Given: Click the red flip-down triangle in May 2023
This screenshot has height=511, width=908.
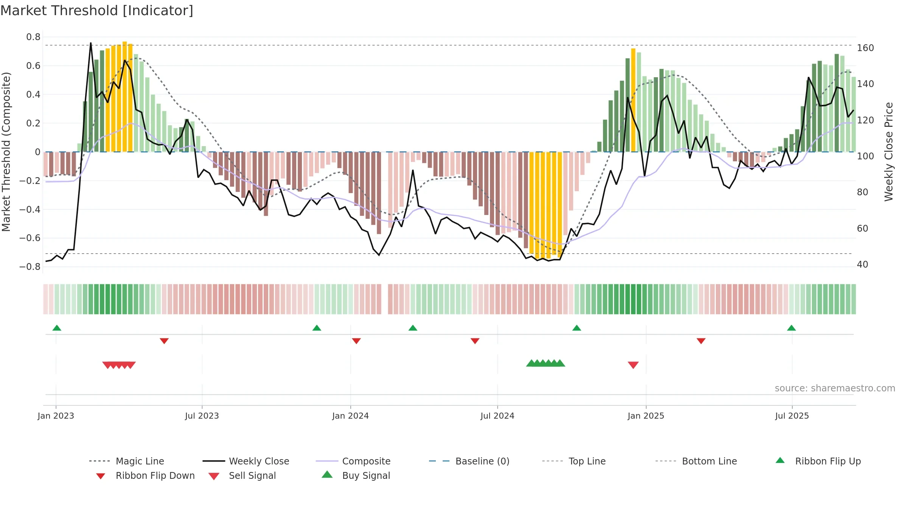Looking at the screenshot, I should [164, 341].
